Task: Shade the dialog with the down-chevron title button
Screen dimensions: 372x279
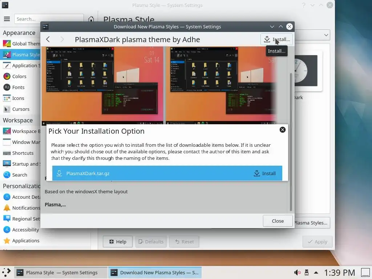Action: 272,27
